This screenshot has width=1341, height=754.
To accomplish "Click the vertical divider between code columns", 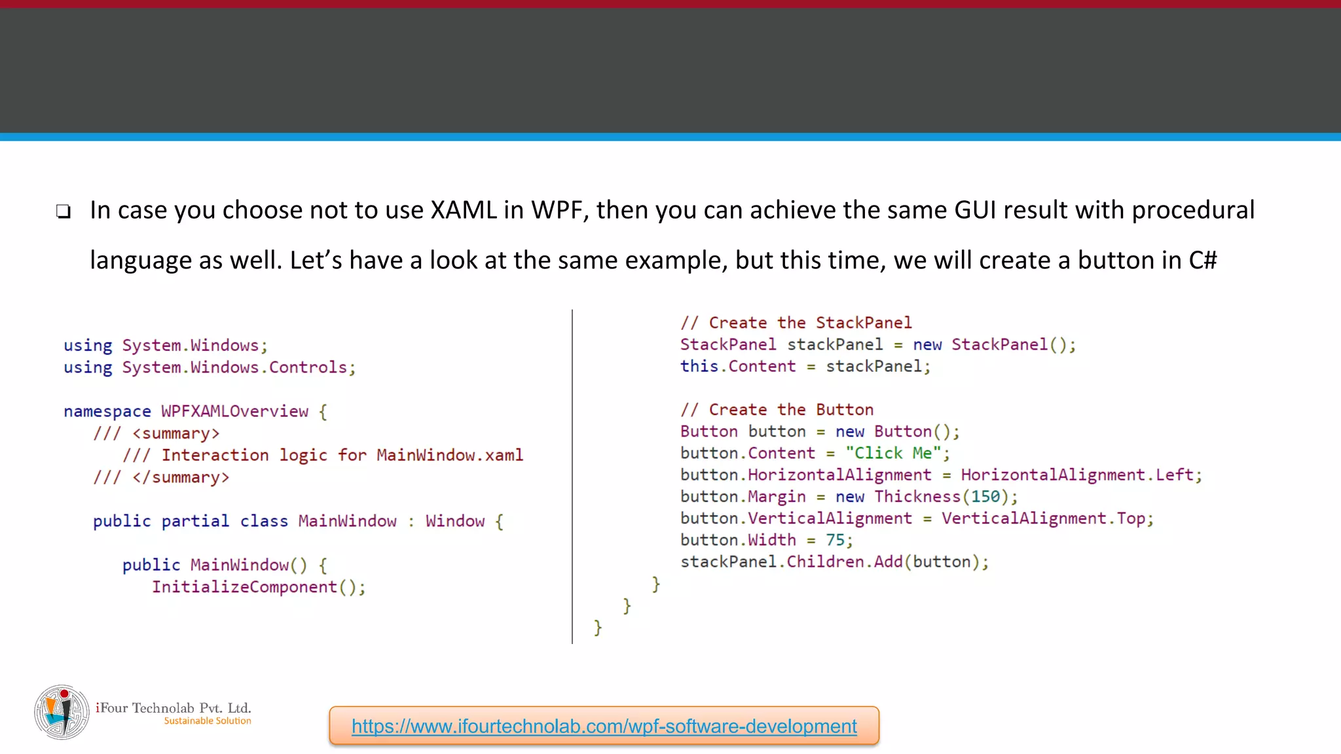I will [572, 476].
